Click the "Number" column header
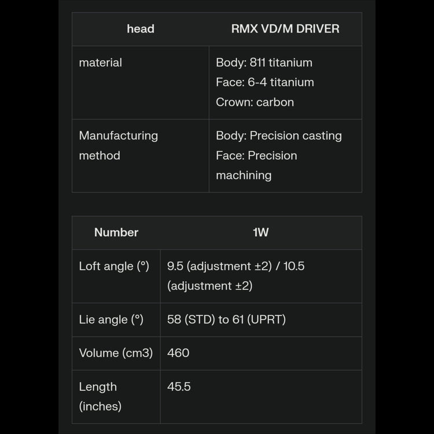Screen dimensions: 434x434 pyautogui.click(x=116, y=233)
